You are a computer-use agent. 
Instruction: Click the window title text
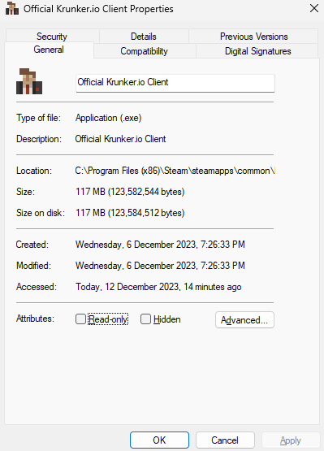(x=98, y=9)
